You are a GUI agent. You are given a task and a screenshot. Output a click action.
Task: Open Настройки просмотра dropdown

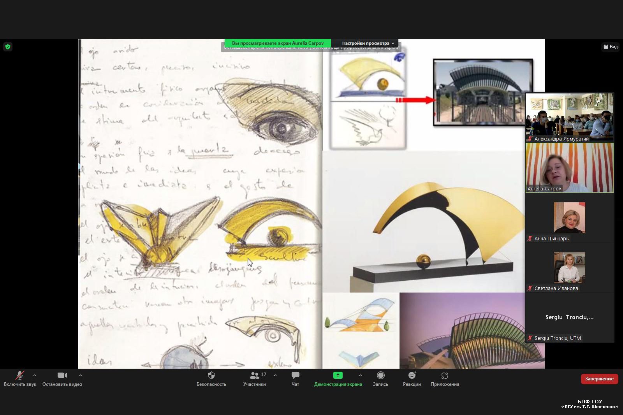(368, 43)
